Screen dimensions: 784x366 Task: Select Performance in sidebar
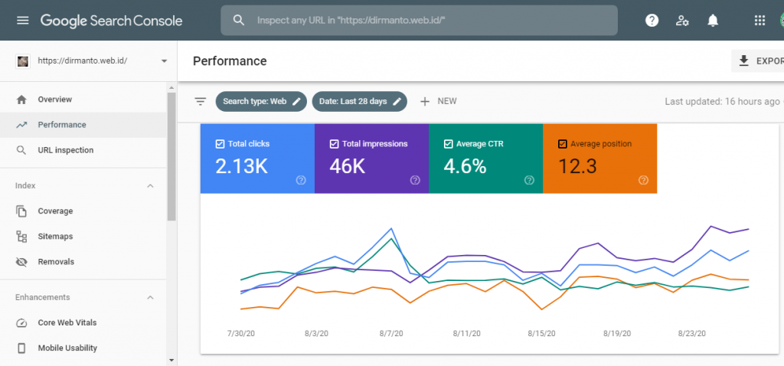click(x=83, y=125)
